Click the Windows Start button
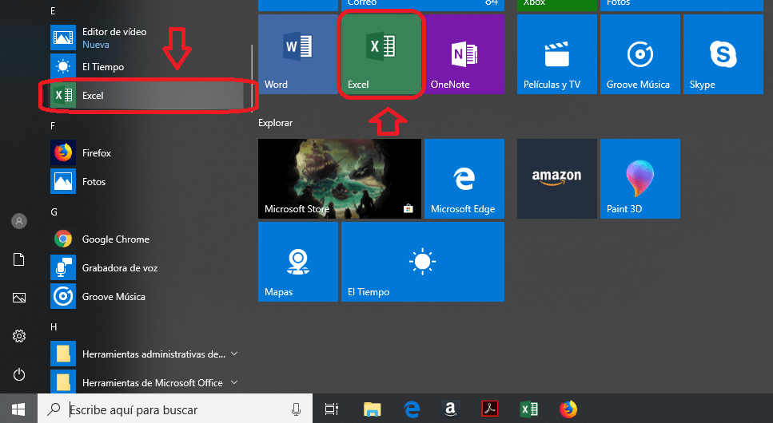773x423 pixels. pyautogui.click(x=18, y=409)
